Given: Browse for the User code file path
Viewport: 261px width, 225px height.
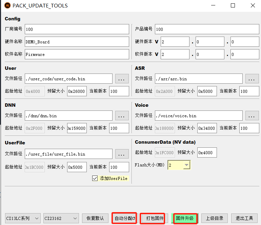Looking at the screenshot, I should tap(122, 79).
